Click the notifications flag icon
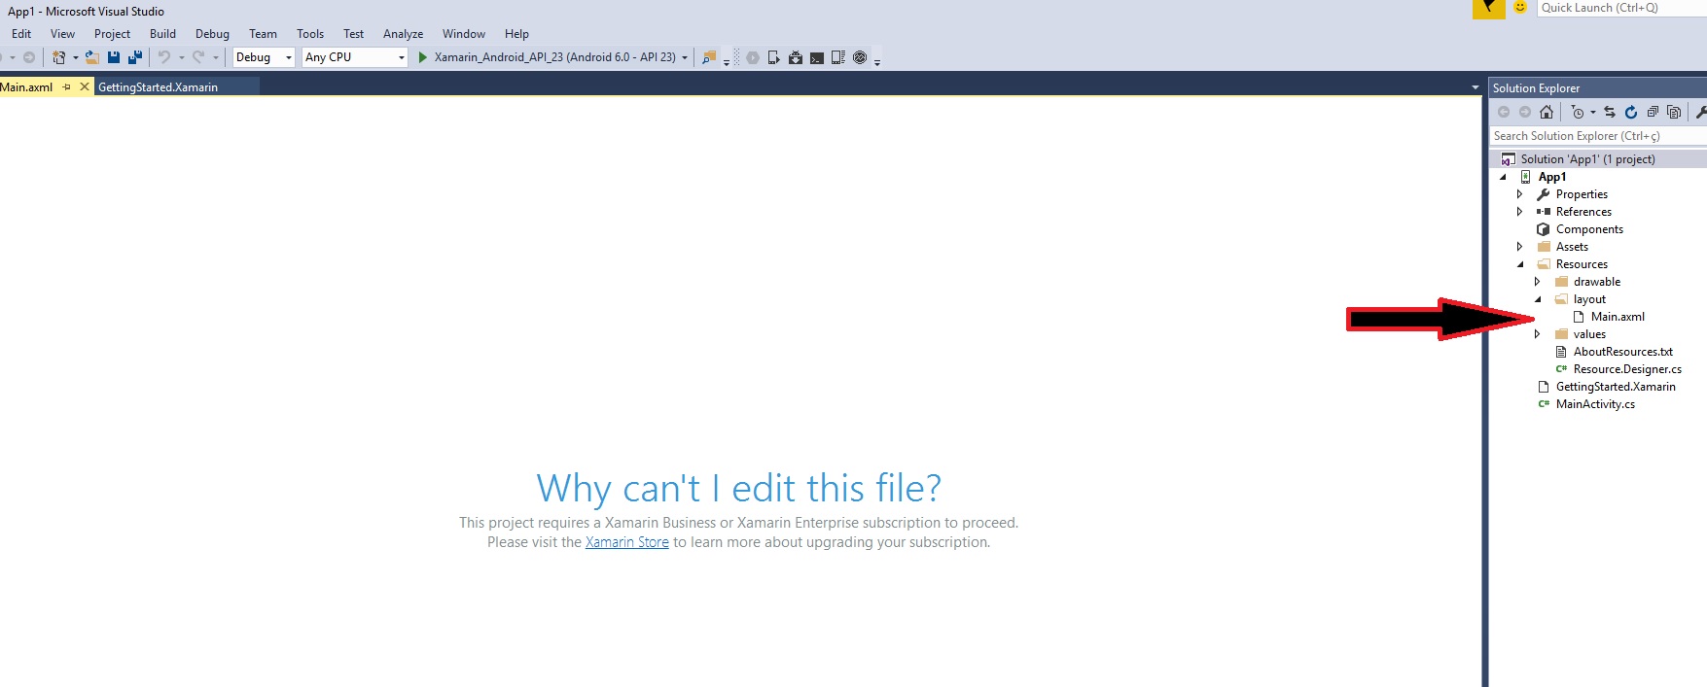This screenshot has height=687, width=1707. pyautogui.click(x=1488, y=8)
